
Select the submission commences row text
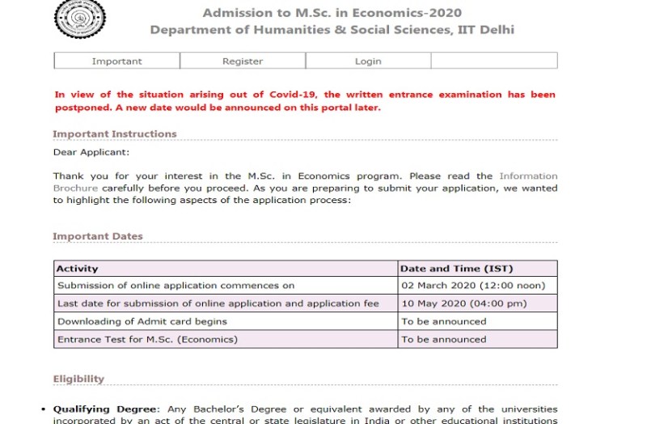tap(175, 286)
